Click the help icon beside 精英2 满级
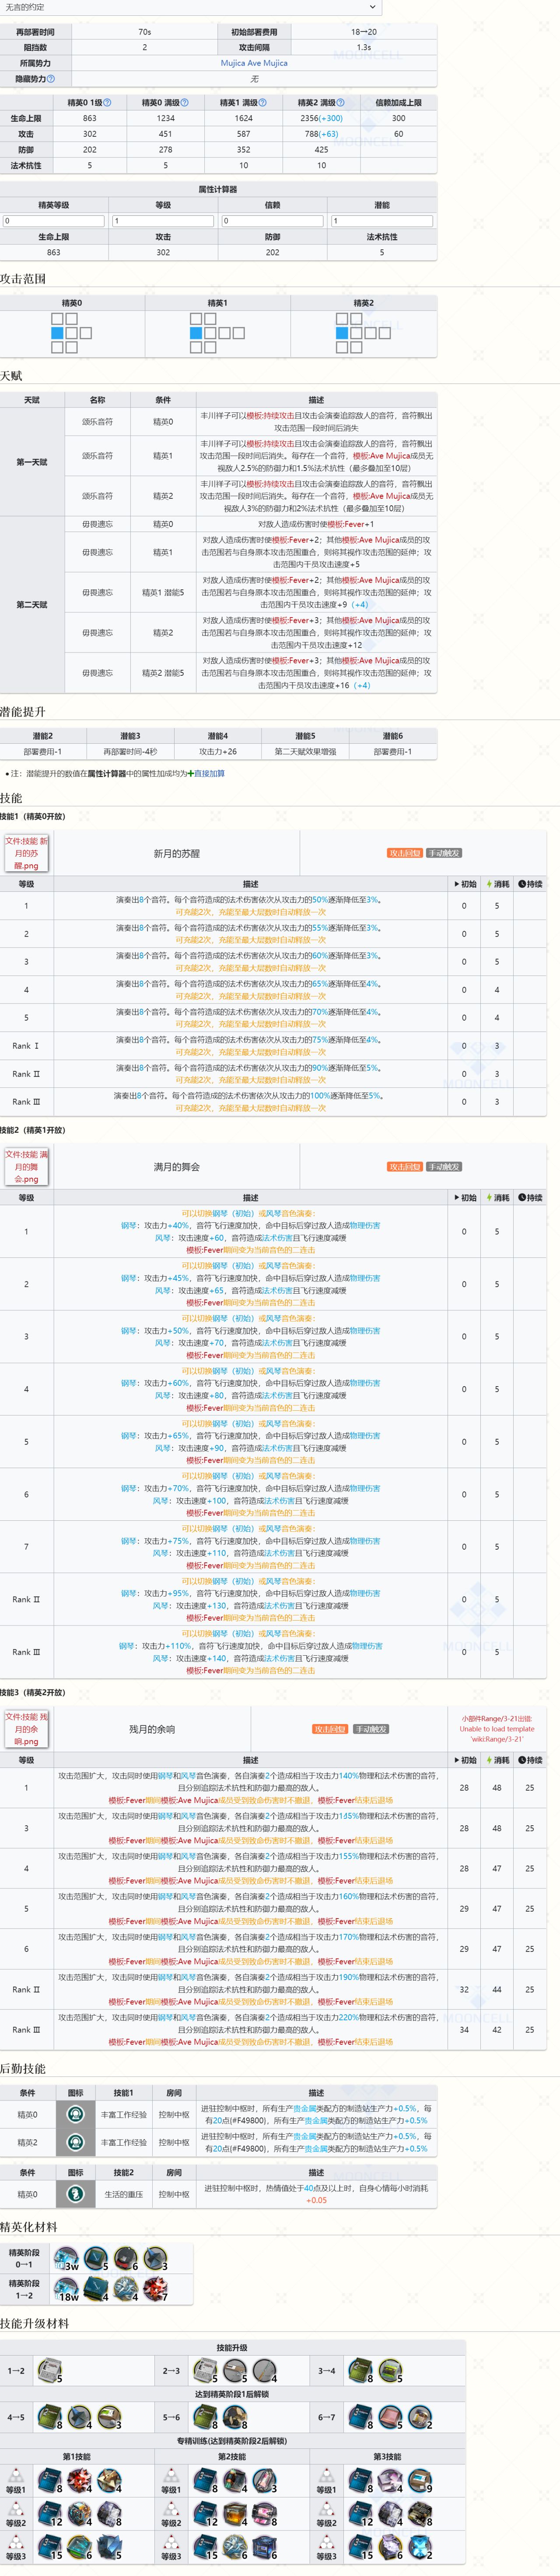This screenshot has width=560, height=2576. [x=340, y=102]
